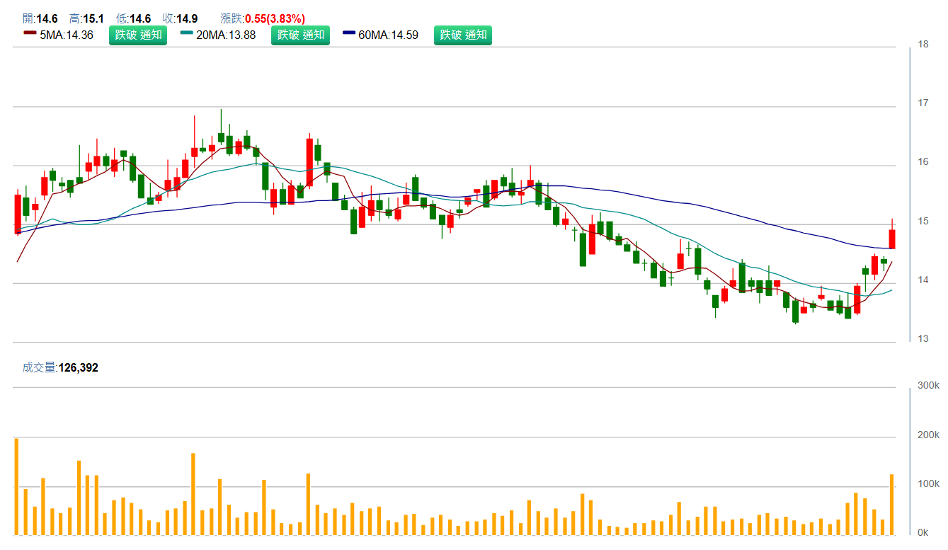
Task: Click the 60MA navy legend line
Action: [x=349, y=33]
